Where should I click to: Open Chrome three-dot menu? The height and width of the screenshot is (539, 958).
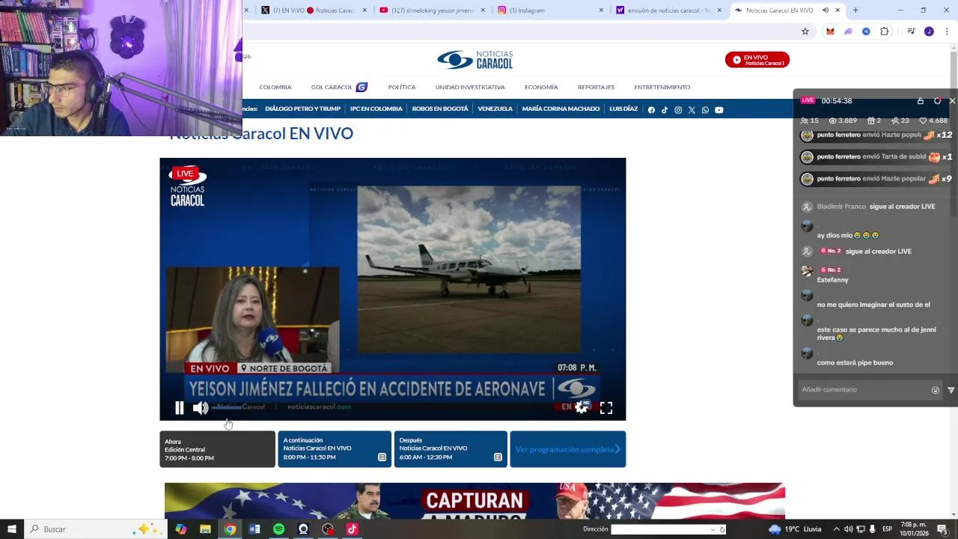point(947,31)
